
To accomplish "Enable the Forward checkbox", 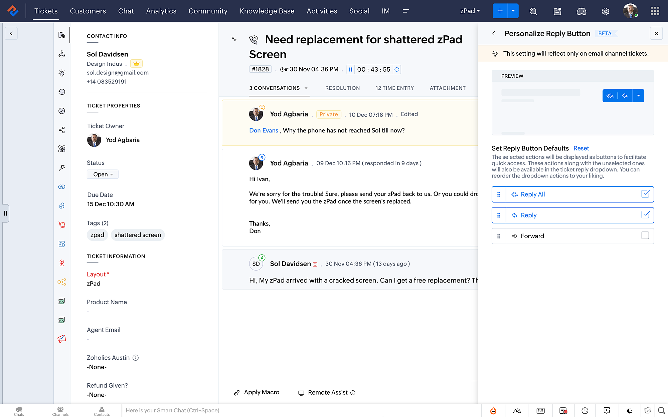I will point(645,236).
